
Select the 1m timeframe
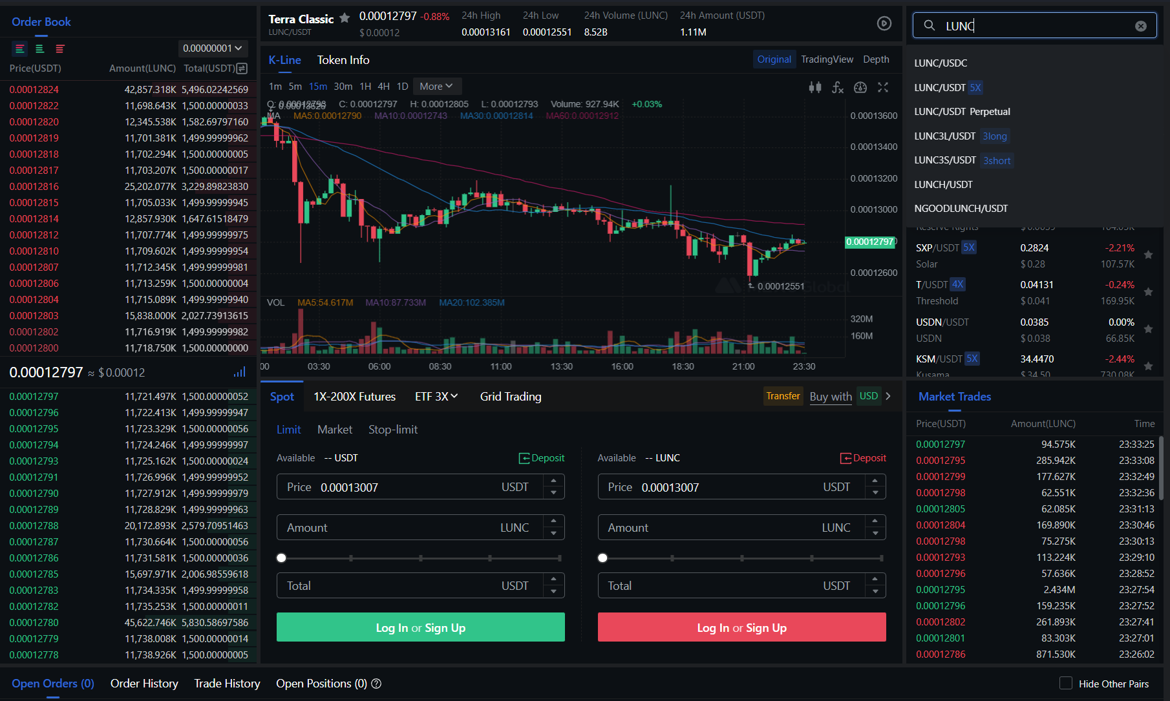[275, 87]
